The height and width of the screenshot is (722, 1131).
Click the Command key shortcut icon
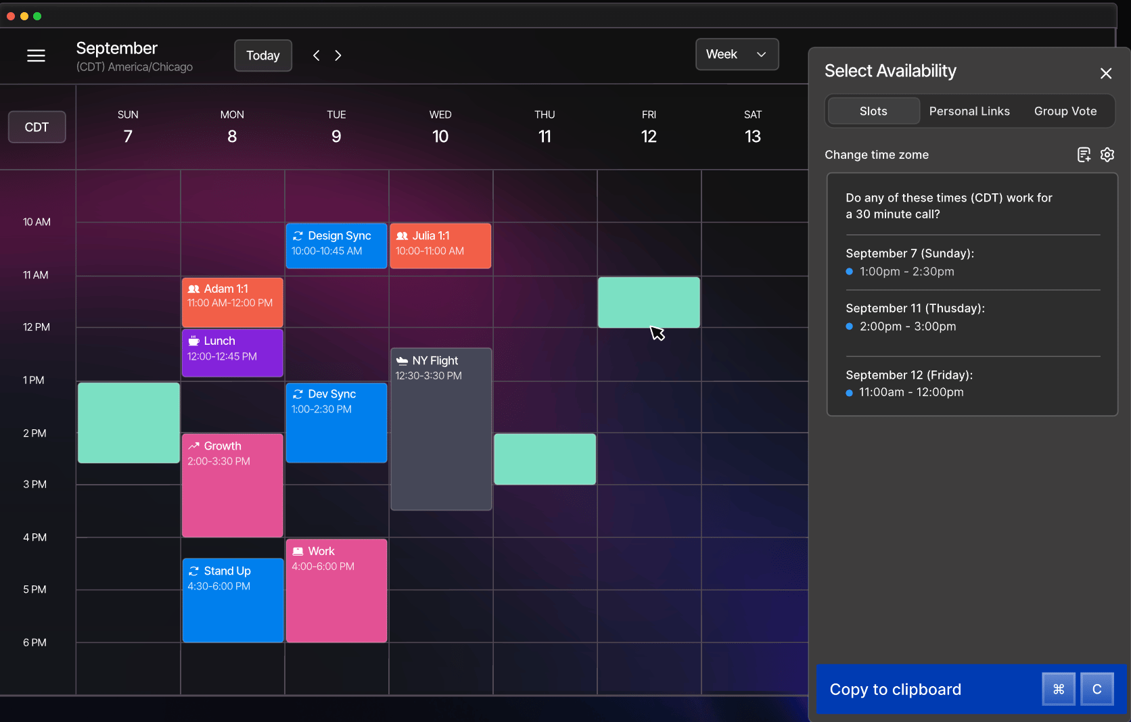pyautogui.click(x=1059, y=689)
